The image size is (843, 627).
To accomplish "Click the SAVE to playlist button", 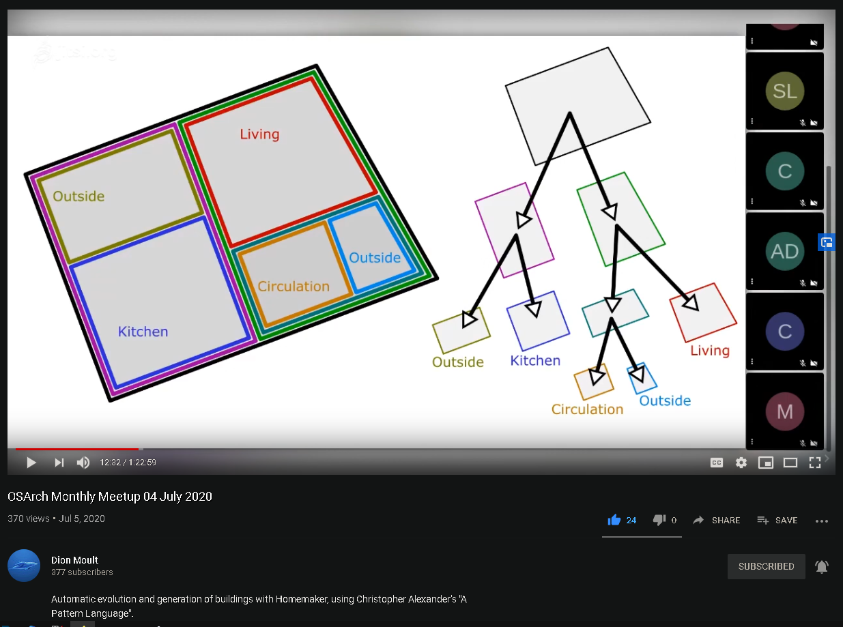I will tap(777, 520).
